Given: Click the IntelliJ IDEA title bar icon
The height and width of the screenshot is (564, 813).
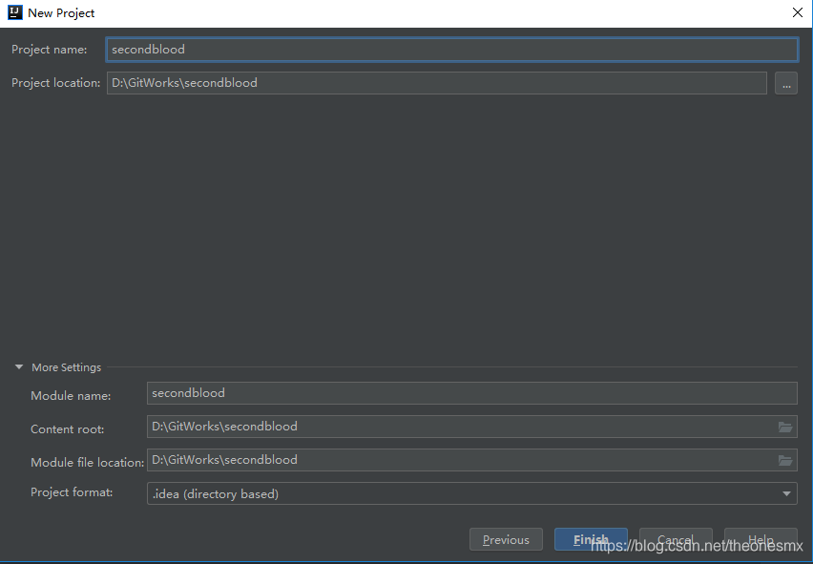Looking at the screenshot, I should (15, 12).
